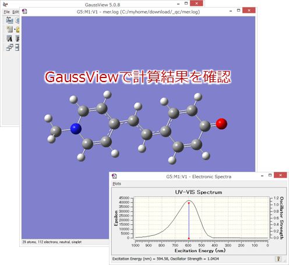Click the 'UV-VIS Spectrum' plot title

pyautogui.click(x=199, y=192)
